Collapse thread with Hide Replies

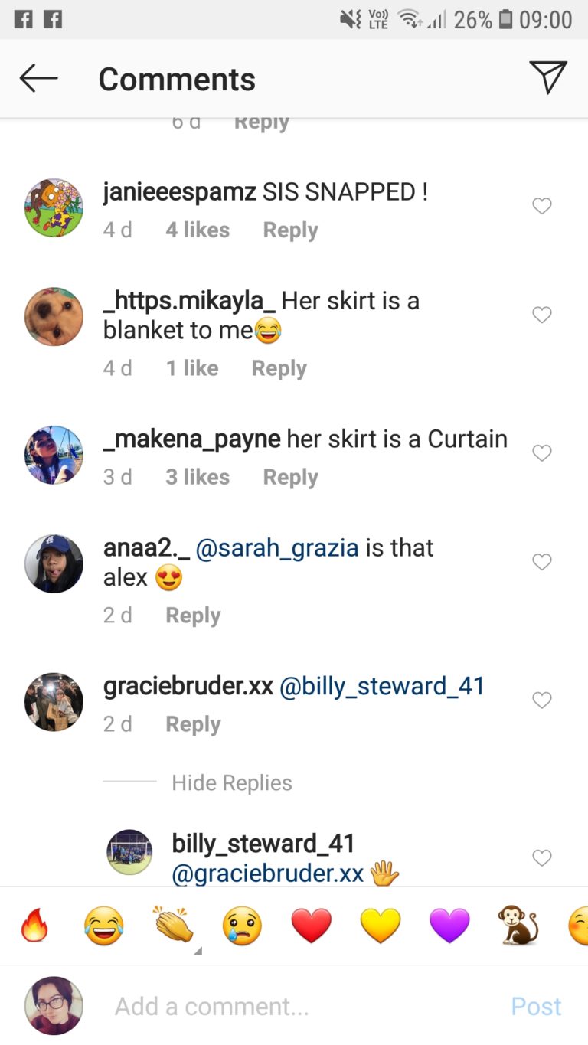click(232, 782)
